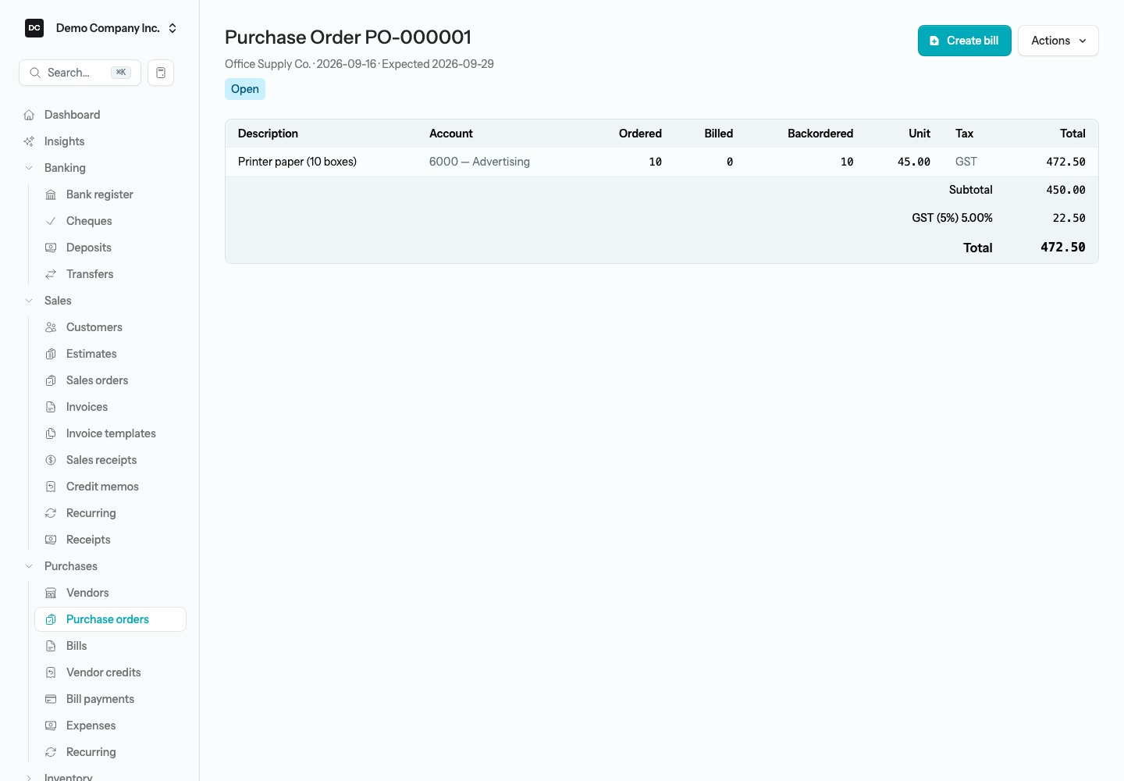Click the Insights sparkle icon
1124x781 pixels.
pyautogui.click(x=29, y=141)
